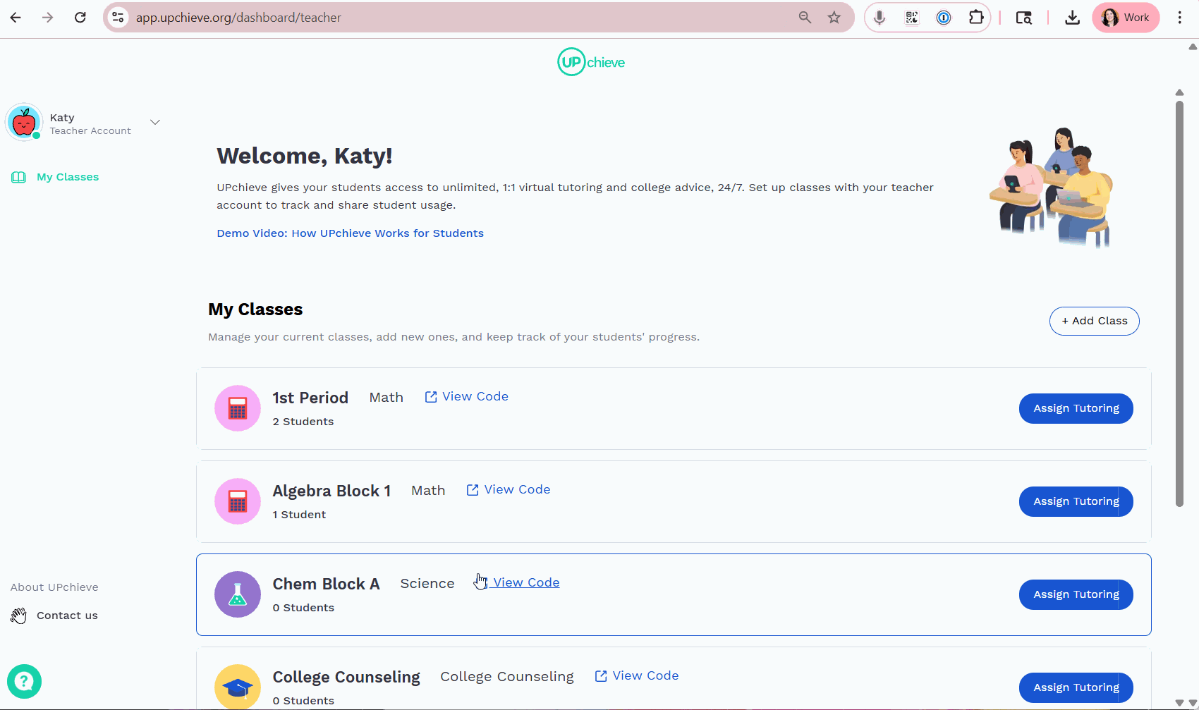The image size is (1199, 710).
Task: Open the 1st Period class title
Action: coord(310,398)
